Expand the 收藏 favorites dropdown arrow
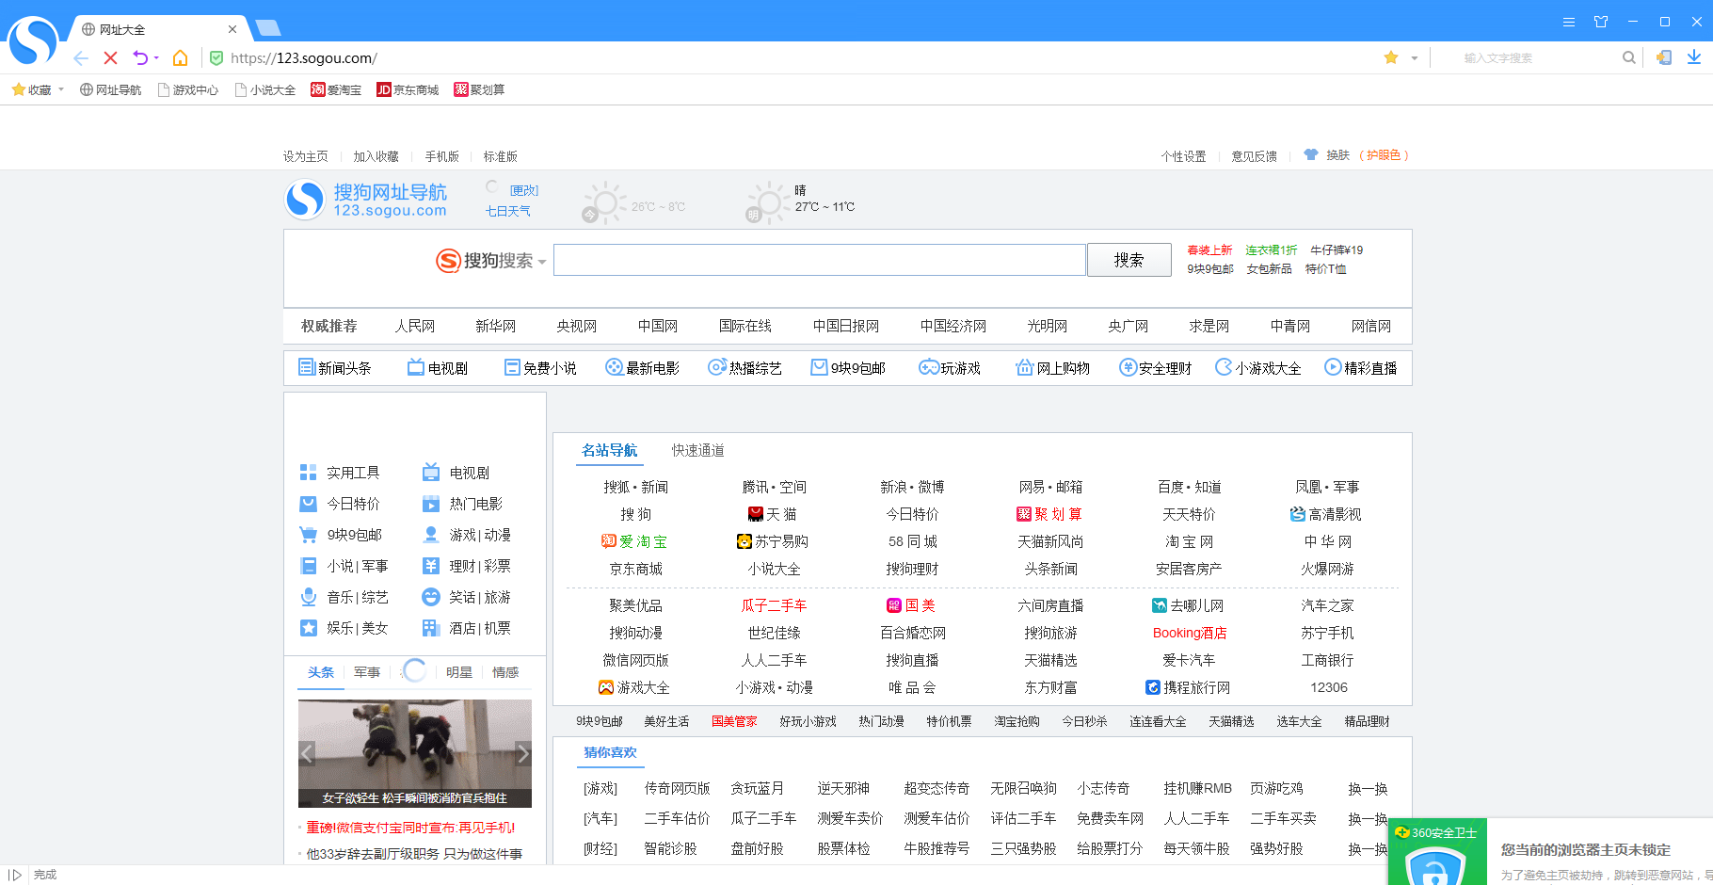 point(61,90)
